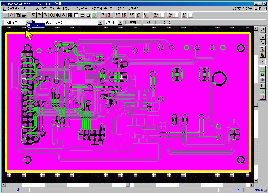Click the horizontal scrollbar thumb
The width and height of the screenshot is (268, 193).
pyautogui.click(x=128, y=185)
